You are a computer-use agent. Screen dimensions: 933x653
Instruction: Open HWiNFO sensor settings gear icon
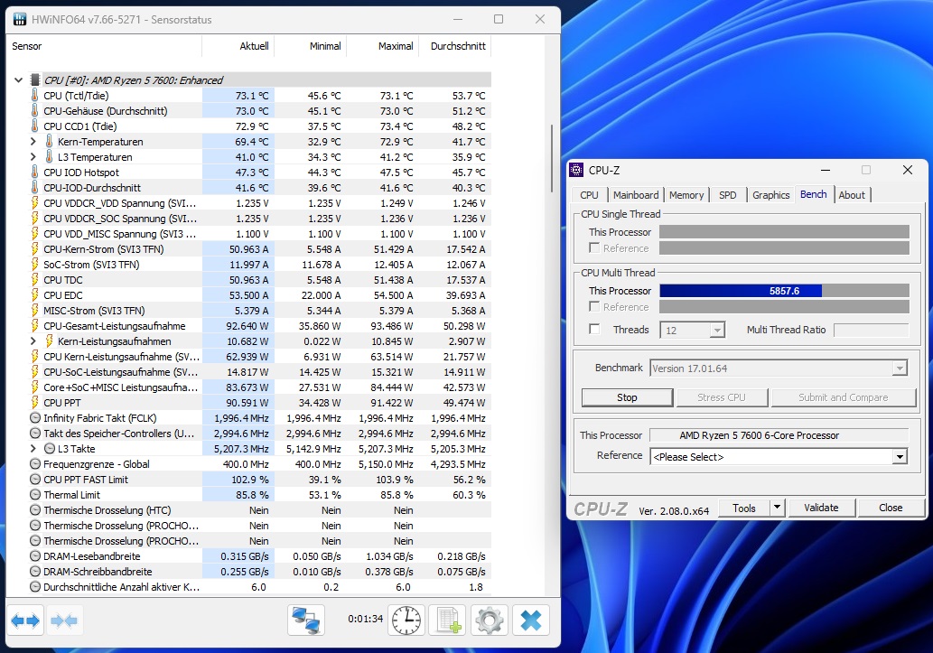click(x=490, y=620)
